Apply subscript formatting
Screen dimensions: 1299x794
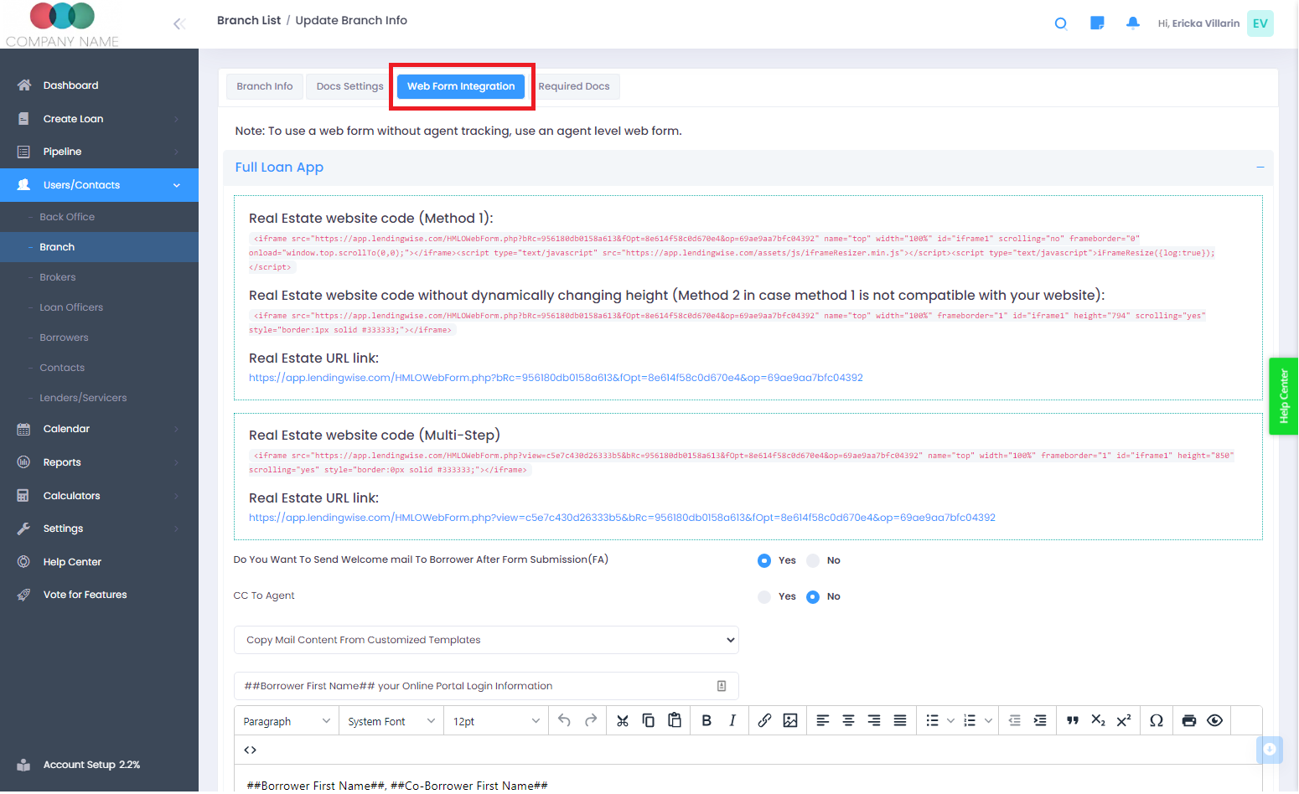pos(1098,721)
